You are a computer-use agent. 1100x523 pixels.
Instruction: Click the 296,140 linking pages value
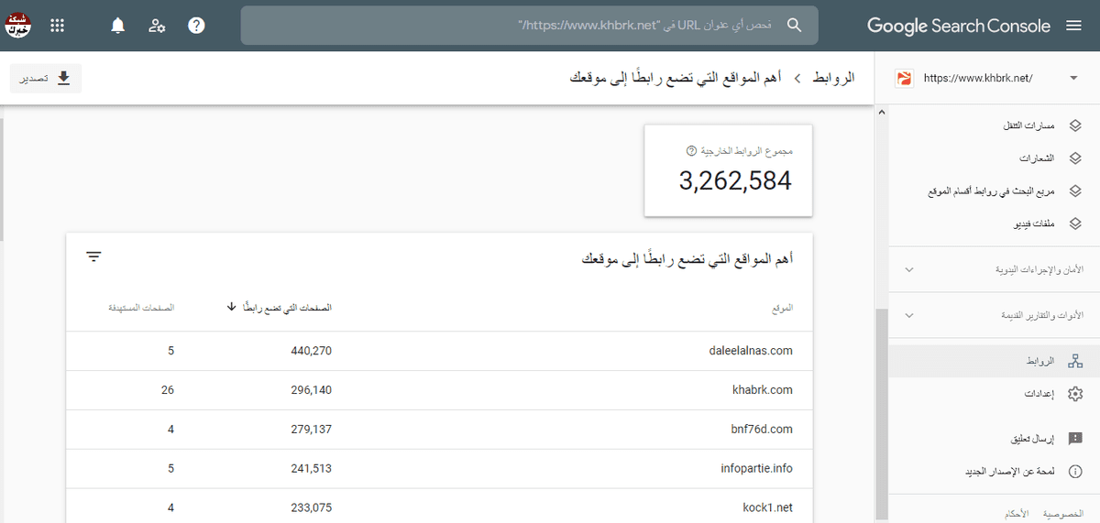point(310,390)
